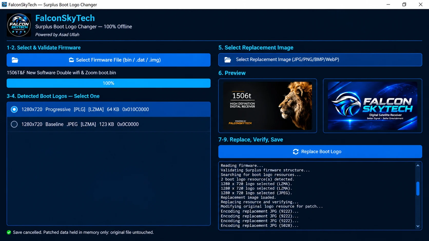
Task: Minimize the FalconSkyTech window
Action: pyautogui.click(x=388, y=4)
